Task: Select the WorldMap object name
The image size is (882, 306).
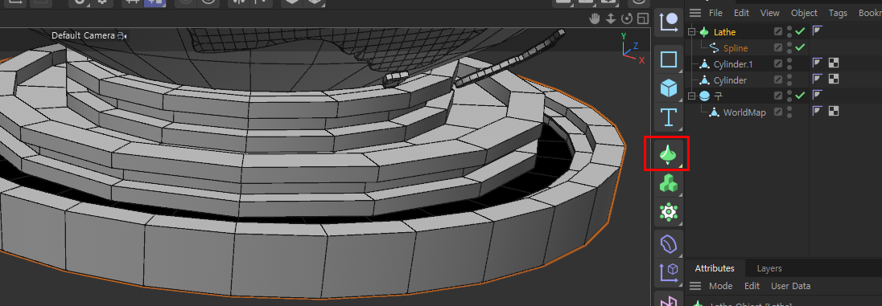Action: tap(744, 112)
